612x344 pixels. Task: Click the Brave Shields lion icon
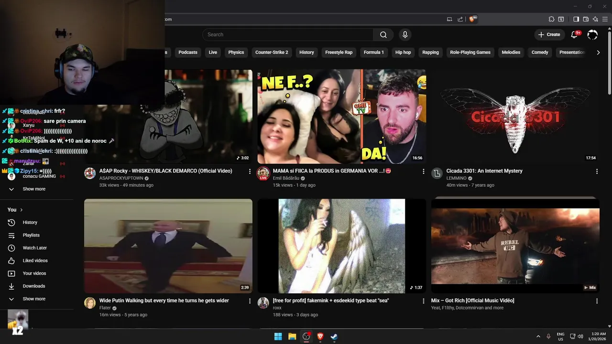coord(472,19)
